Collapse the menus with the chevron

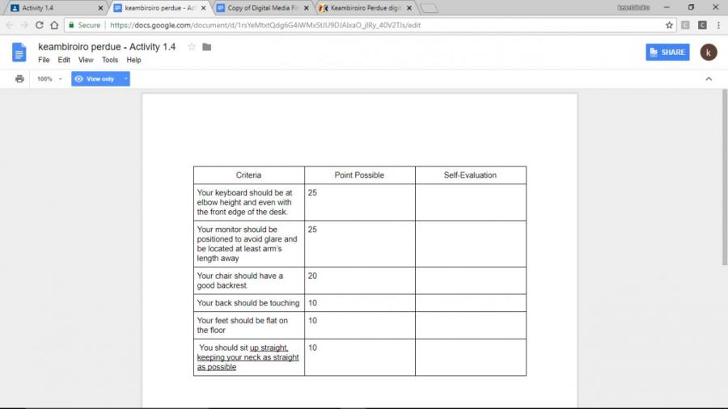tap(709, 79)
